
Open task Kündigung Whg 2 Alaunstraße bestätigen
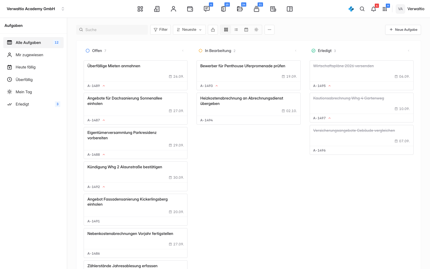136,176
